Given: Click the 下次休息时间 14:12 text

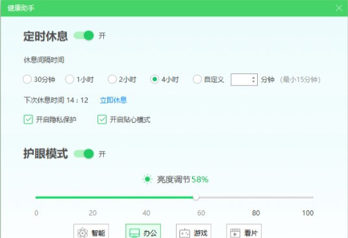Looking at the screenshot, I should tap(56, 100).
